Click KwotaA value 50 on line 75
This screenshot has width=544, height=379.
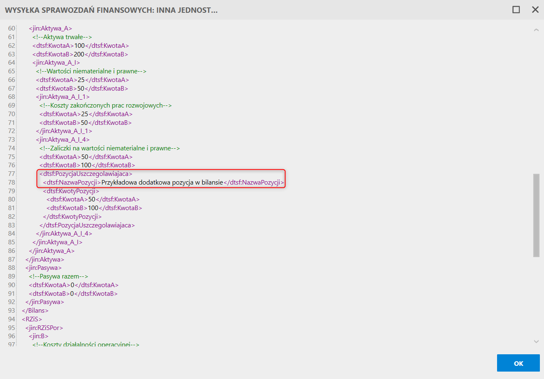point(85,157)
